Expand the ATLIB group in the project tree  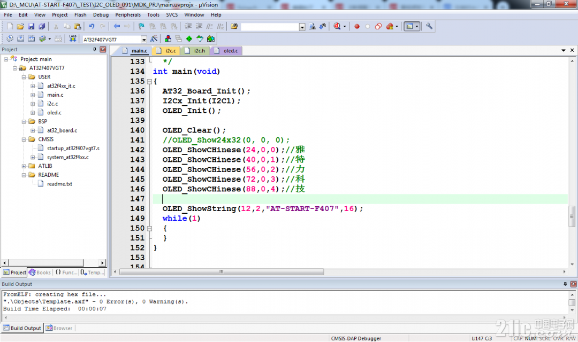(x=24, y=166)
